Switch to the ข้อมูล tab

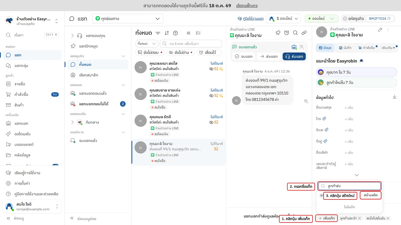pyautogui.click(x=325, y=48)
